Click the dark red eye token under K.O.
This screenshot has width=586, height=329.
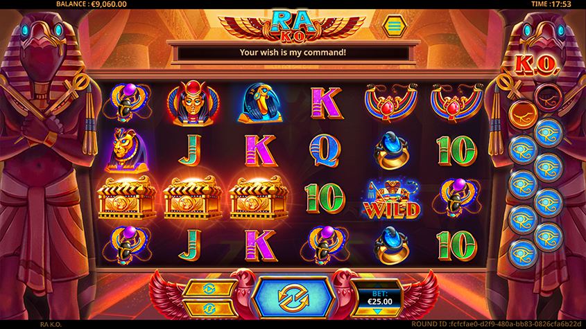(x=549, y=98)
